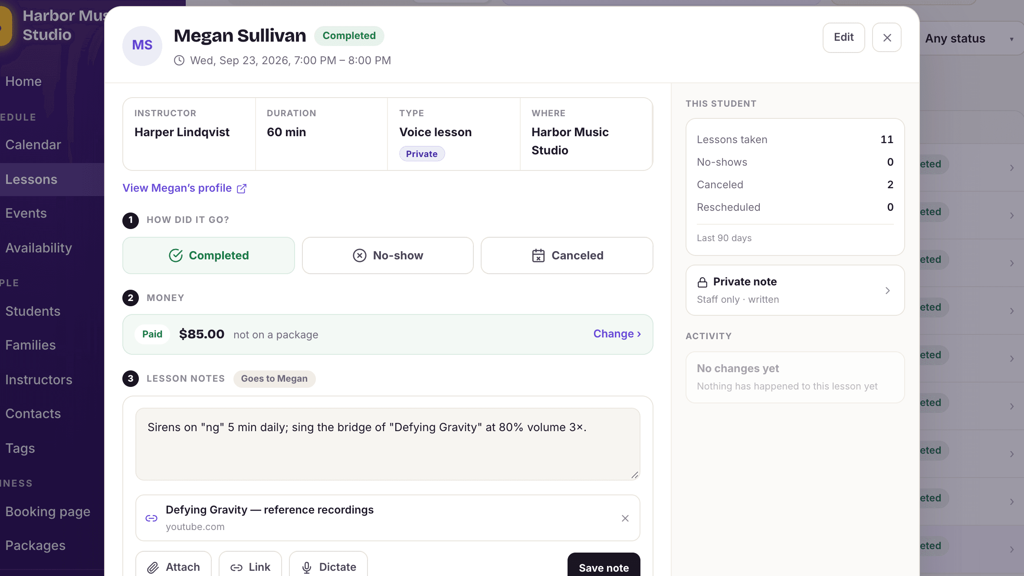
Task: Click the Edit button
Action: pos(843,38)
